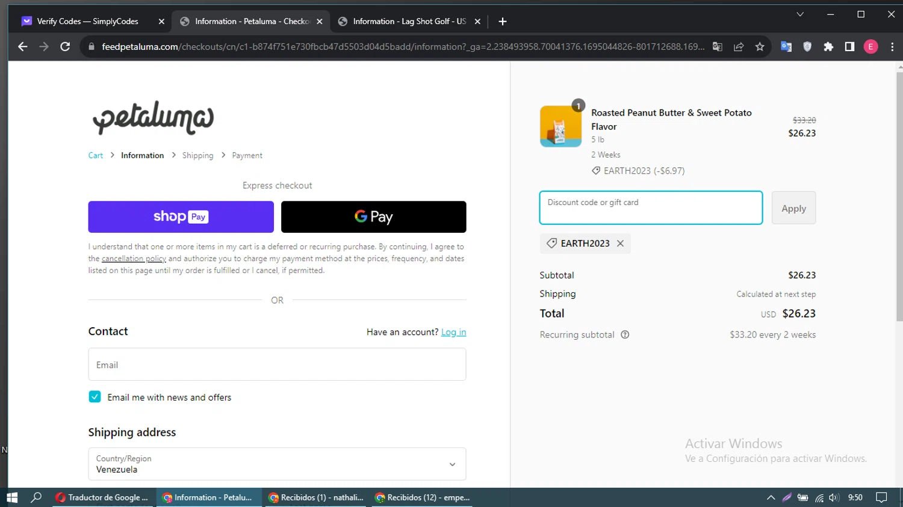Click the Petaluma logo
The height and width of the screenshot is (507, 903).
(x=153, y=117)
